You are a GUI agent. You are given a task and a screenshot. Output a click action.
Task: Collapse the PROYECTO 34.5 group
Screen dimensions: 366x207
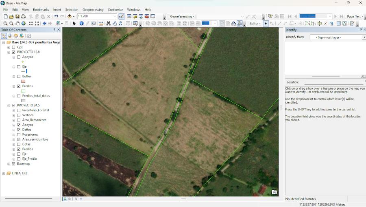click(x=9, y=106)
